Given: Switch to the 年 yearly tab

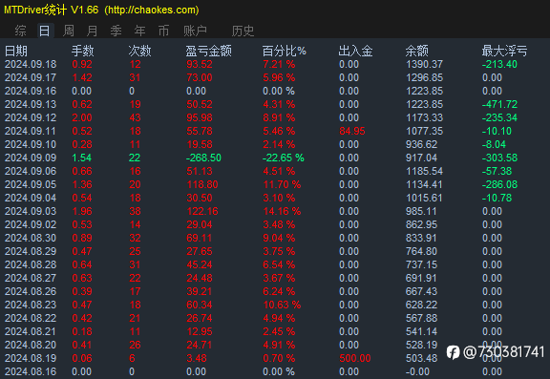Looking at the screenshot, I should [140, 31].
